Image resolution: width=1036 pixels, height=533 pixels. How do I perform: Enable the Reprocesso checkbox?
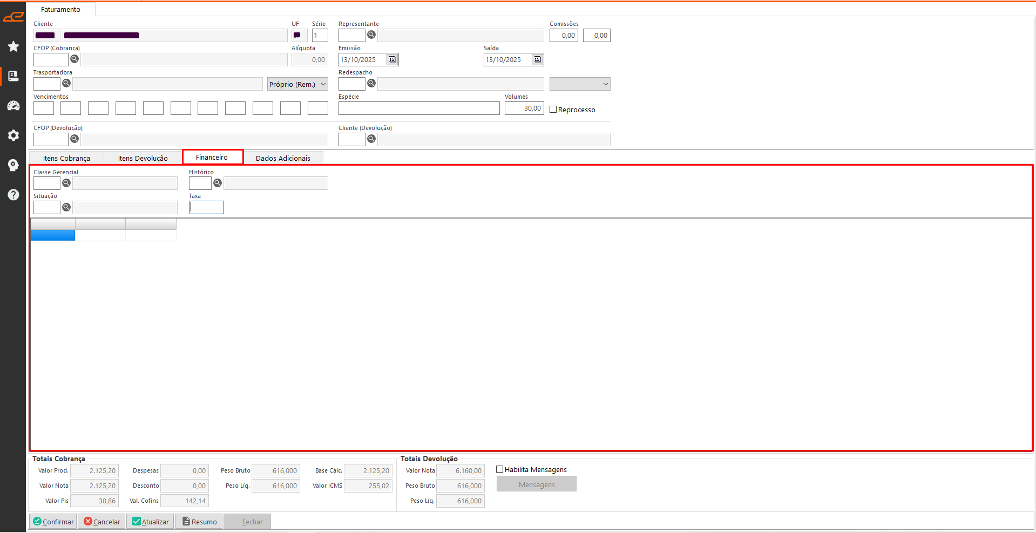tap(553, 110)
